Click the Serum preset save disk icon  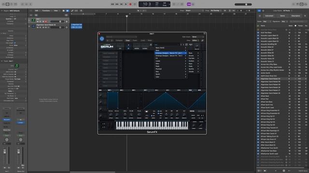(151, 45)
